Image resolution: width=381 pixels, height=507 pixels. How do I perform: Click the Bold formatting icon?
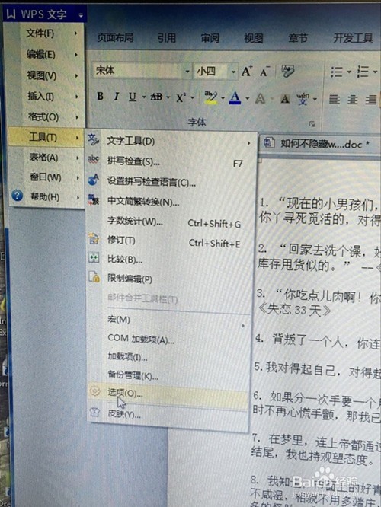pos(100,97)
